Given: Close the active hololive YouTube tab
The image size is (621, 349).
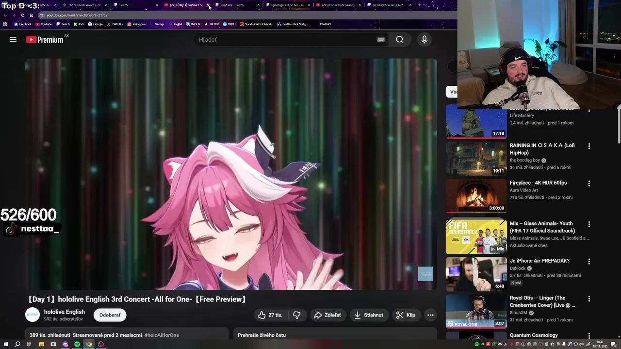Looking at the screenshot, I should [208, 5].
